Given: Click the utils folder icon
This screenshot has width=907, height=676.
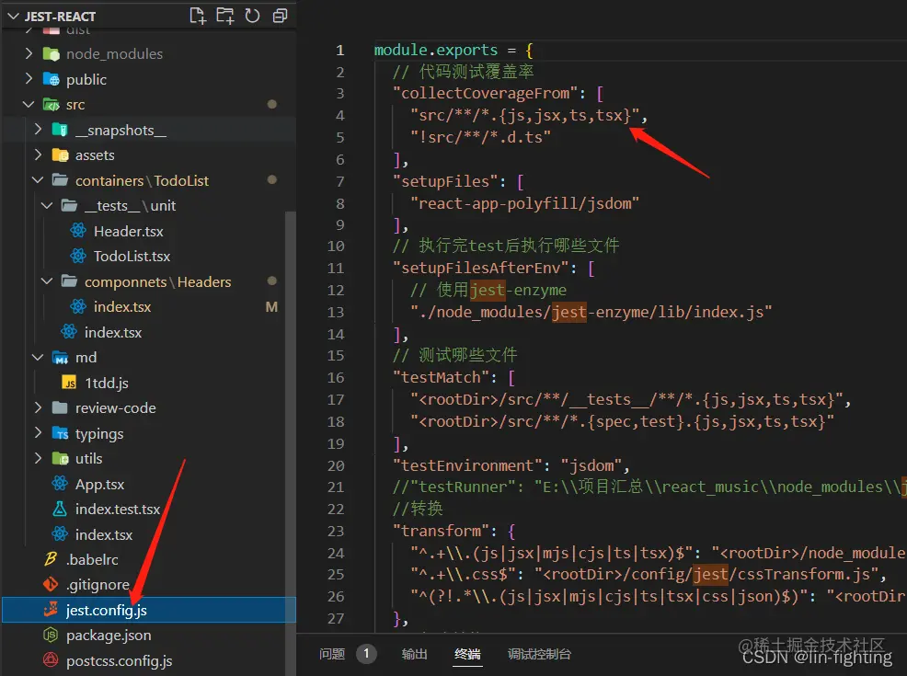Looking at the screenshot, I should coord(60,459).
